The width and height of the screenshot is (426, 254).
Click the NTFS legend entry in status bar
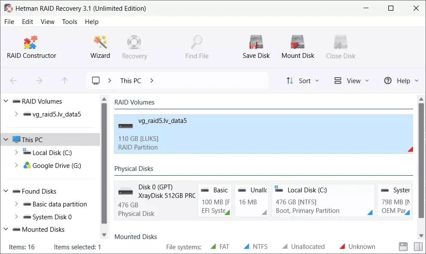click(x=255, y=246)
